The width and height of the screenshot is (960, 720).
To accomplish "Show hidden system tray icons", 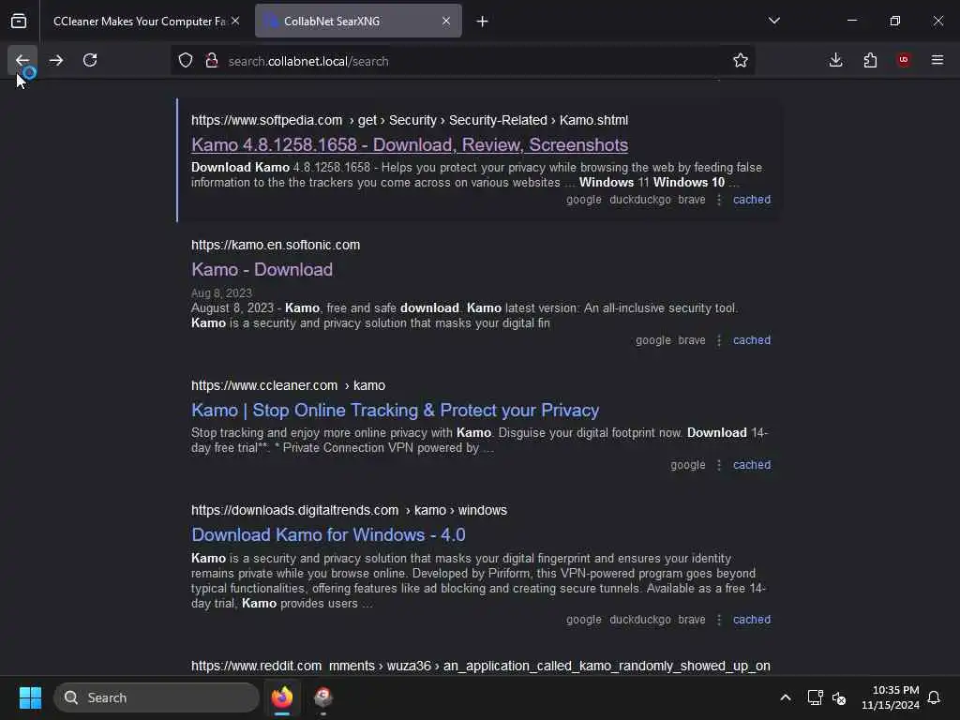I will coord(786,697).
